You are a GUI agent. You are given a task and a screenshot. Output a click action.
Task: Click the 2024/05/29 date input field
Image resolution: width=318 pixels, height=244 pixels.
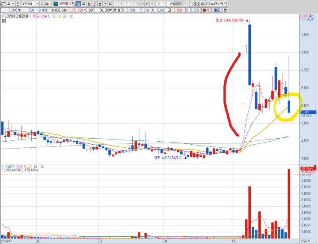pos(214,4)
